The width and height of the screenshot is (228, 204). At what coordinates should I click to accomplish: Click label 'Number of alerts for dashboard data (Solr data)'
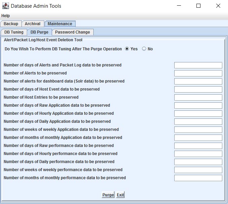64,81
